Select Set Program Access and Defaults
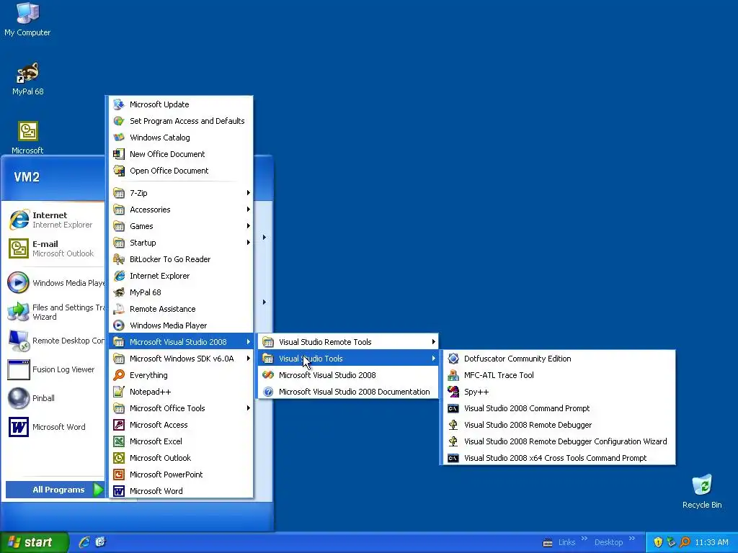The width and height of the screenshot is (738, 553). tap(181, 121)
